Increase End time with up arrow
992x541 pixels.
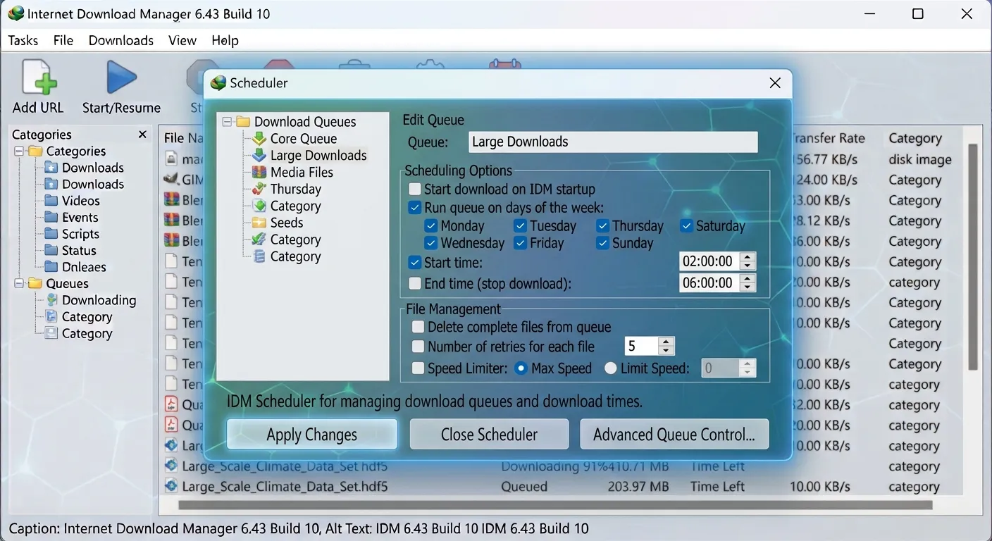coord(748,278)
